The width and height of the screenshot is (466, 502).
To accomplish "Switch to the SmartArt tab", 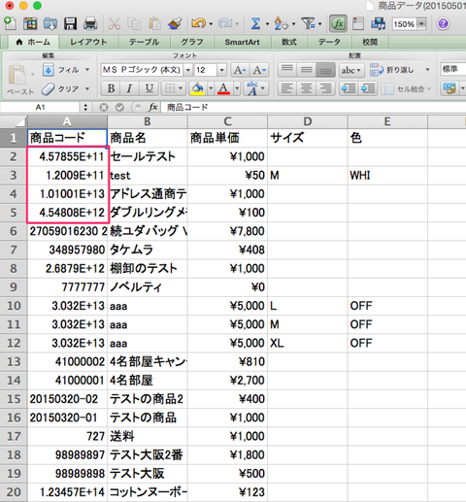I will (x=242, y=42).
